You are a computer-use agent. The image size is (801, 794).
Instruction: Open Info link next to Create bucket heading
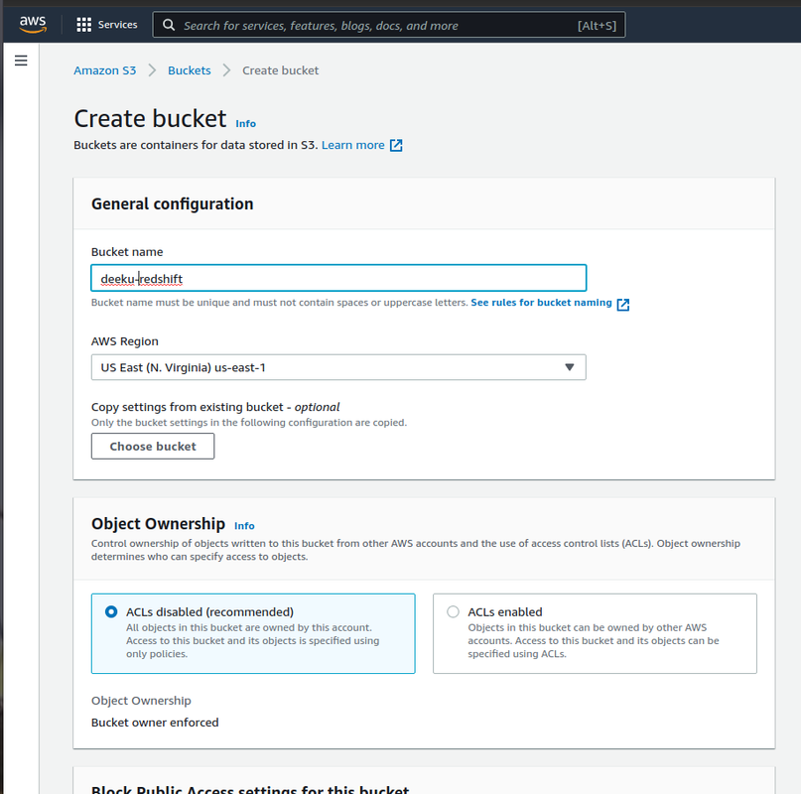point(246,124)
